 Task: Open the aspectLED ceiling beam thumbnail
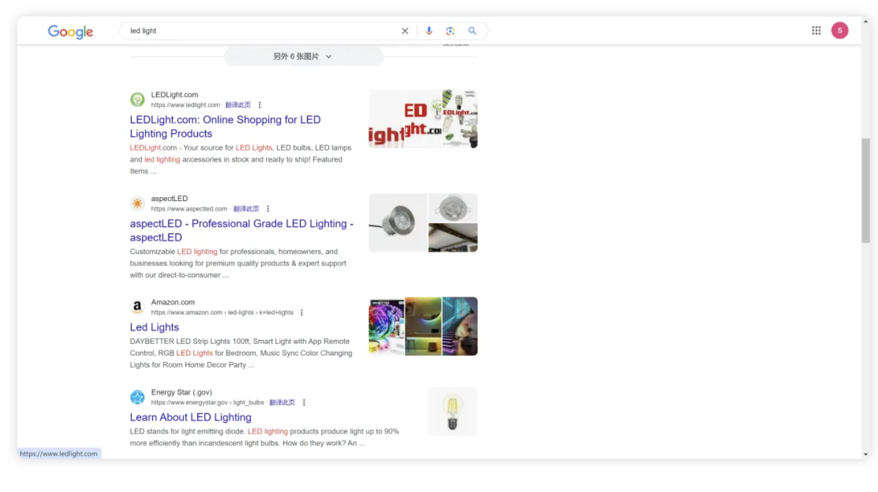click(453, 238)
